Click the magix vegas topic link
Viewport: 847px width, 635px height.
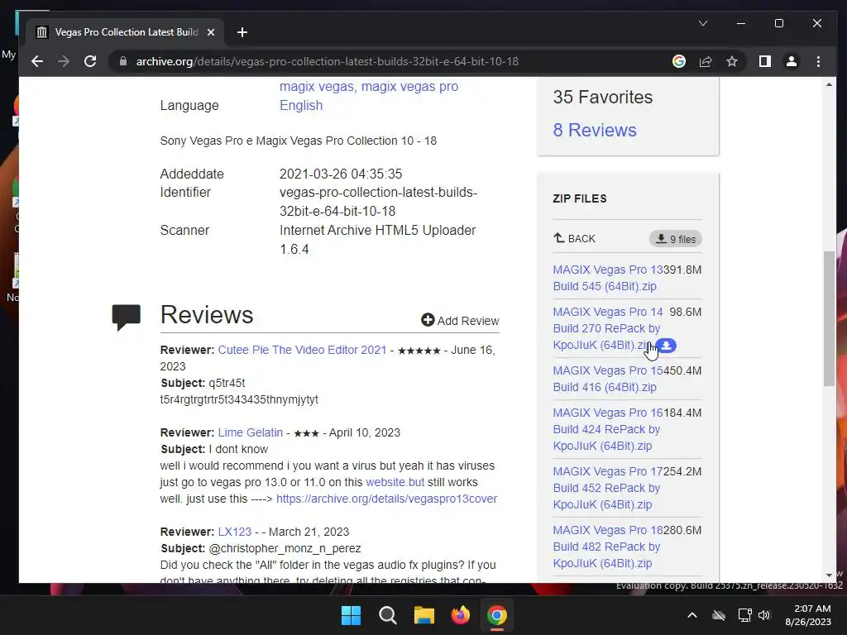pos(317,86)
